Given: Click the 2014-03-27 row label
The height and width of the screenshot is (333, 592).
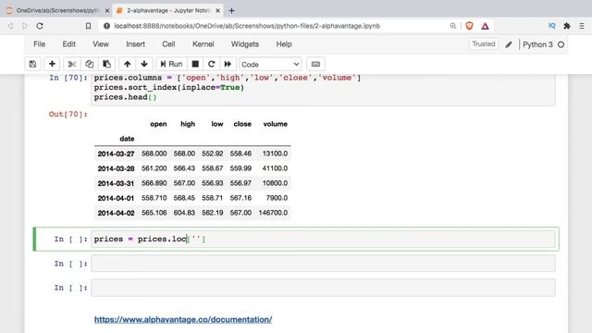Looking at the screenshot, I should [x=116, y=154].
